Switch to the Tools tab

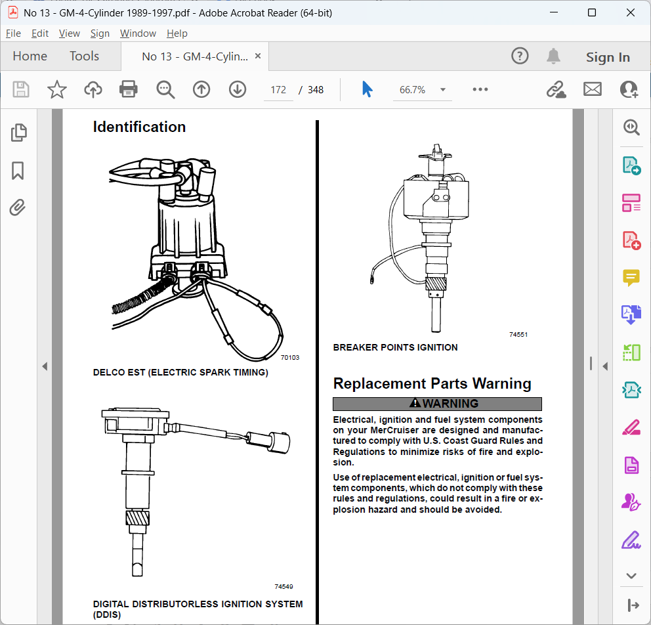pos(84,56)
